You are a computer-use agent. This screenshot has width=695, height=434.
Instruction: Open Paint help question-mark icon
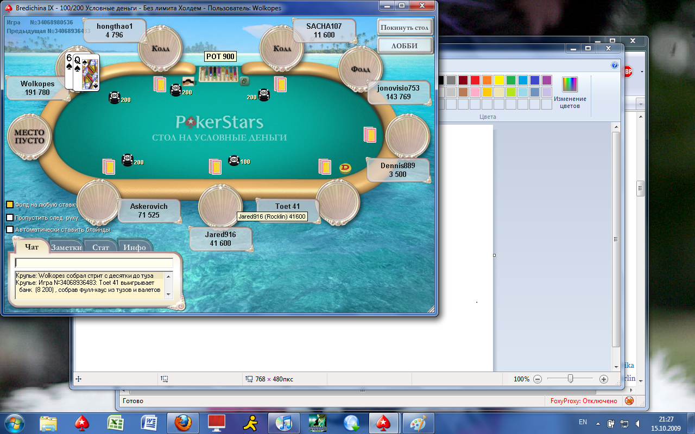[x=615, y=65]
